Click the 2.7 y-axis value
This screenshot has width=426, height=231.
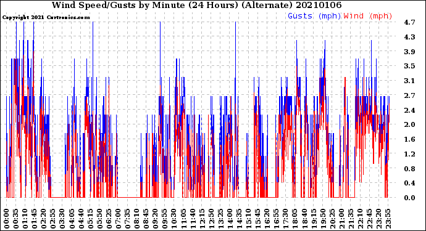[x=409, y=95]
